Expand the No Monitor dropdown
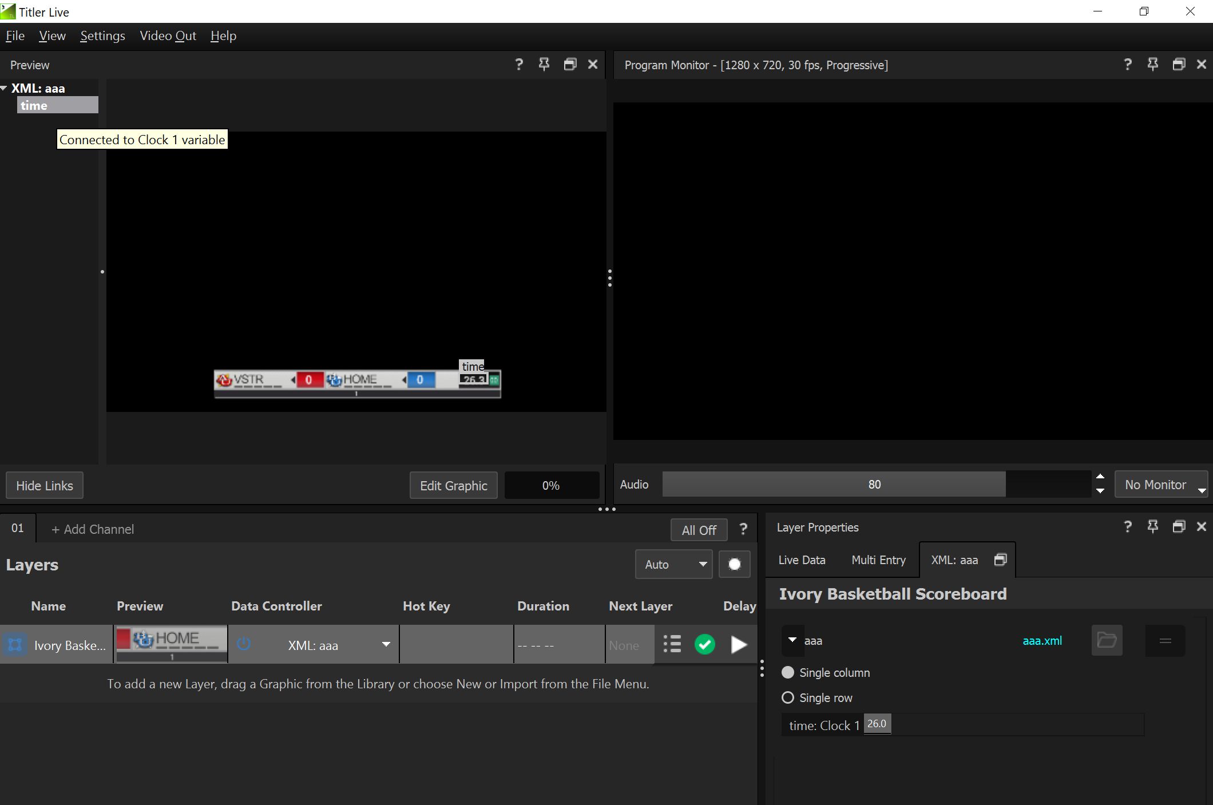 point(1161,485)
